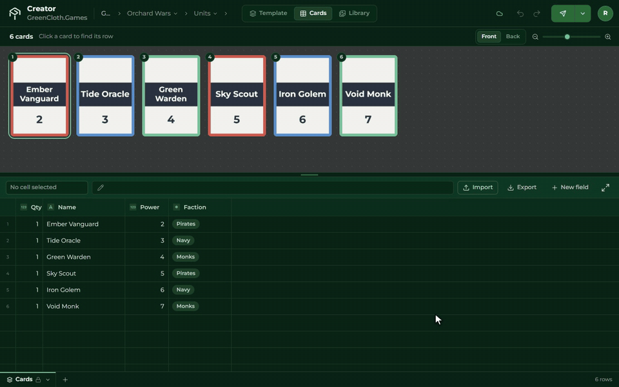The height and width of the screenshot is (387, 619).
Task: Click the card zoom slider handle
Action: click(567, 37)
